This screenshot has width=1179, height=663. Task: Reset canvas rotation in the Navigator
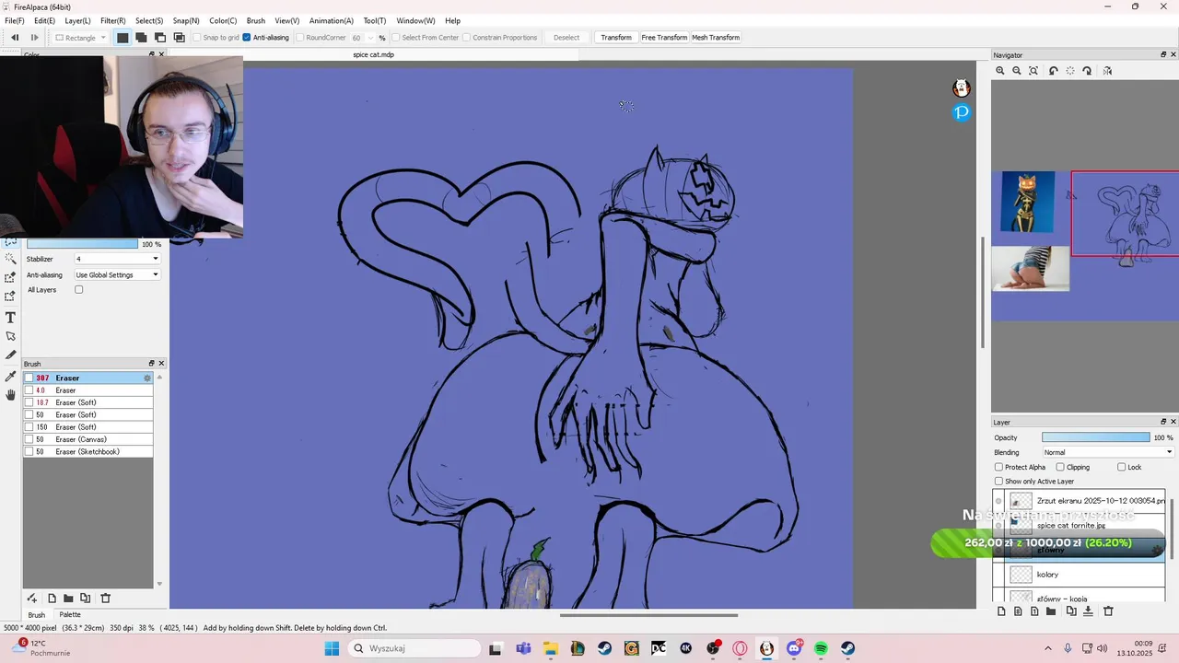pos(1070,71)
